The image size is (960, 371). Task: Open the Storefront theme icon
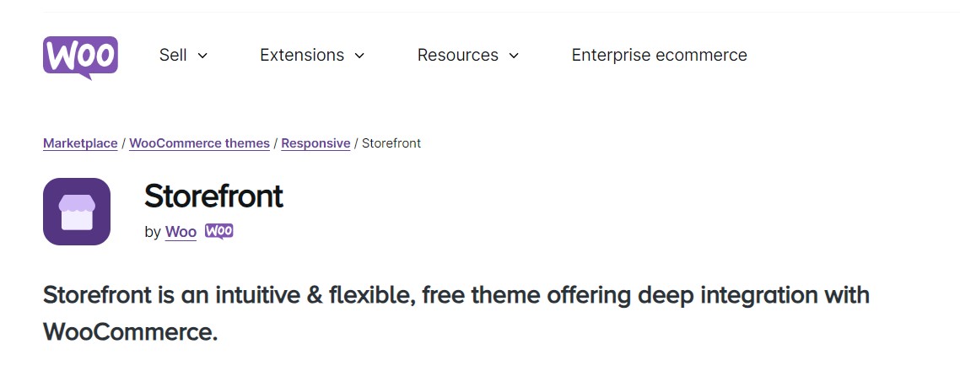point(77,212)
